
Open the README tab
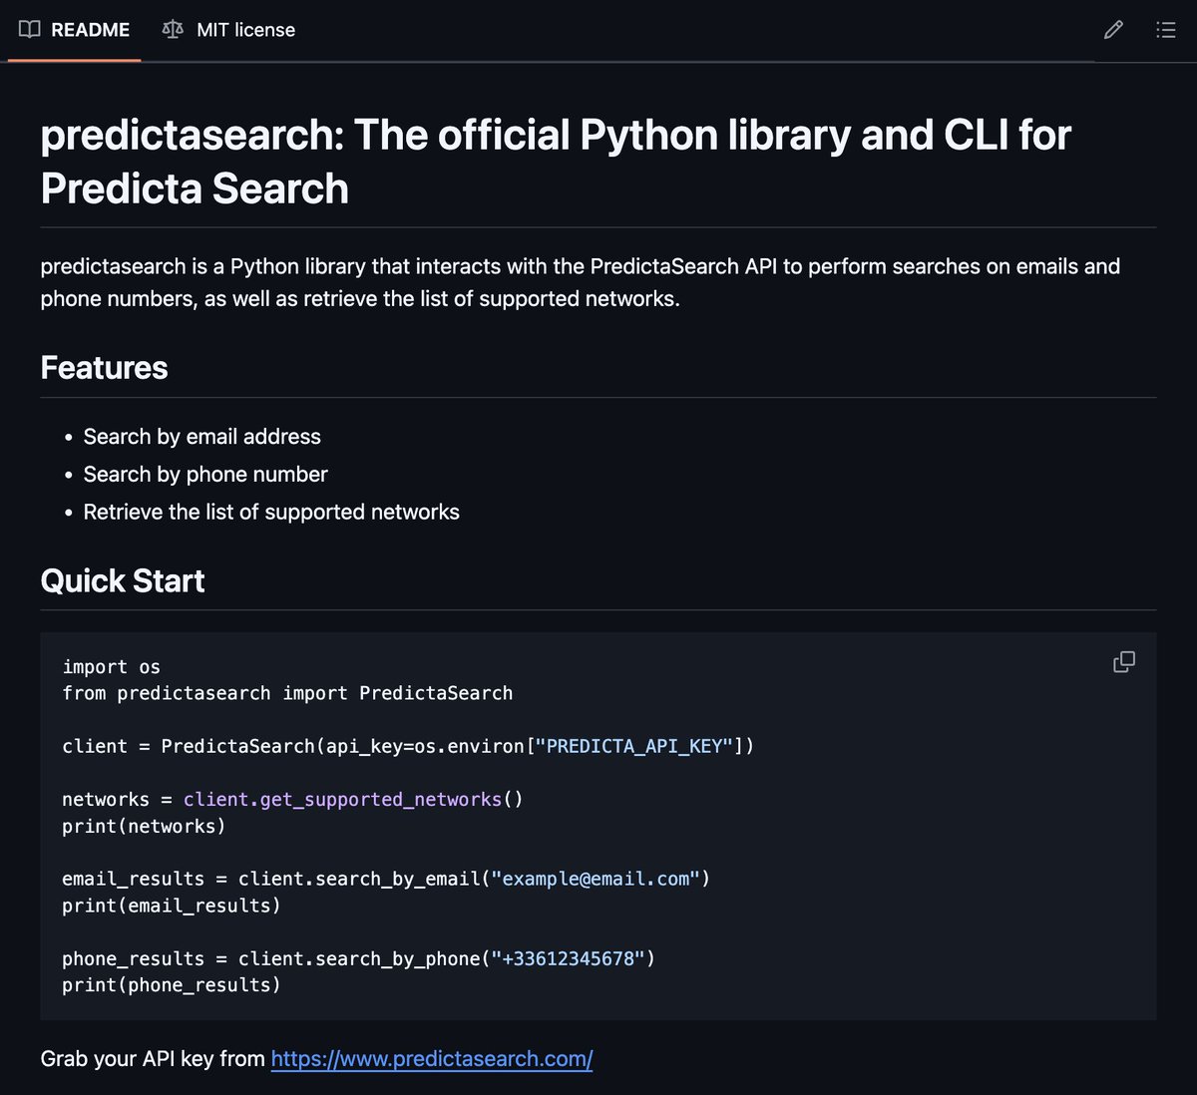[75, 30]
